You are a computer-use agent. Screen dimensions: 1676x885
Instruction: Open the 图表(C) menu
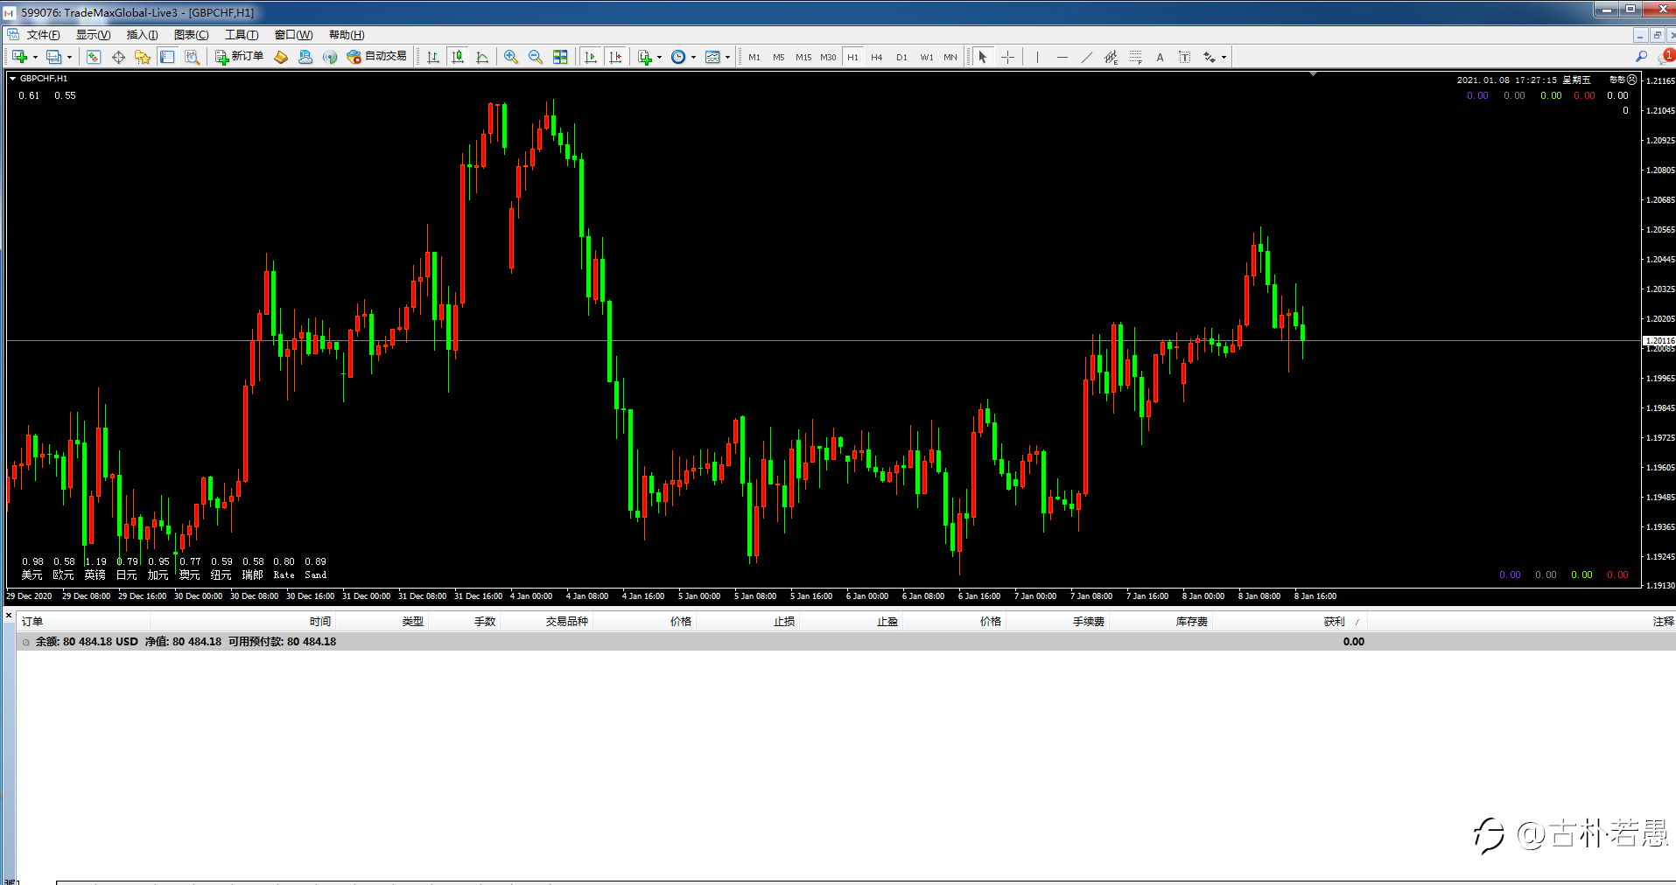click(191, 35)
